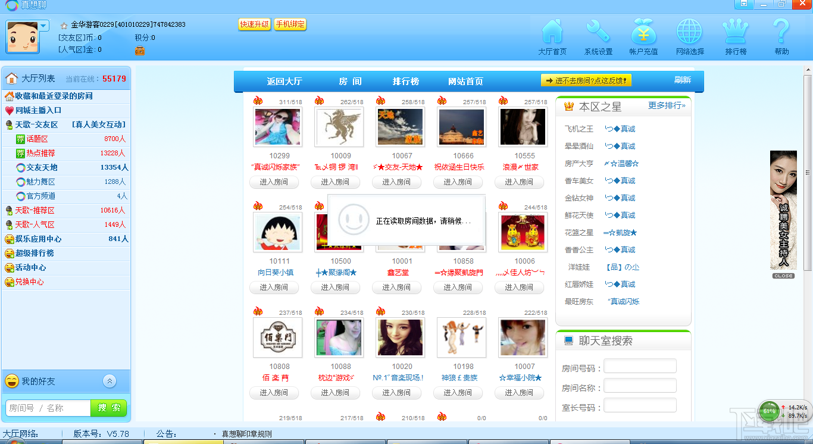Open room 10111 cartoon thumbnail
Image resolution: width=813 pixels, height=444 pixels.
click(277, 232)
